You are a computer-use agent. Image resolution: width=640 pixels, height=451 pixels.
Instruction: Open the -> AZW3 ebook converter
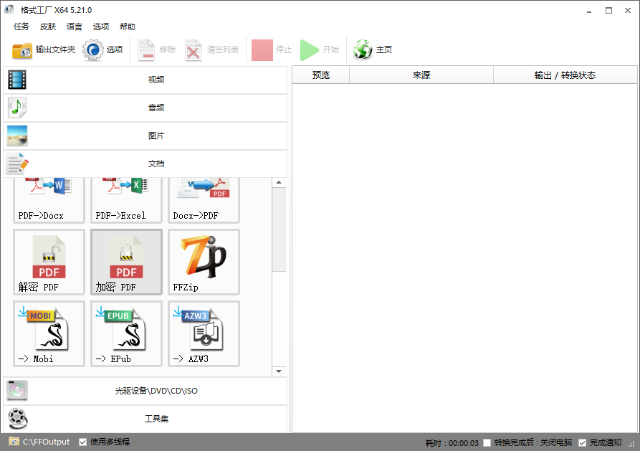pos(204,333)
